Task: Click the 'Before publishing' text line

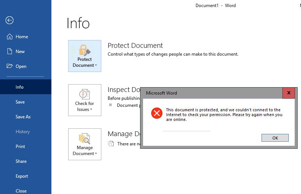Action: coord(124,98)
